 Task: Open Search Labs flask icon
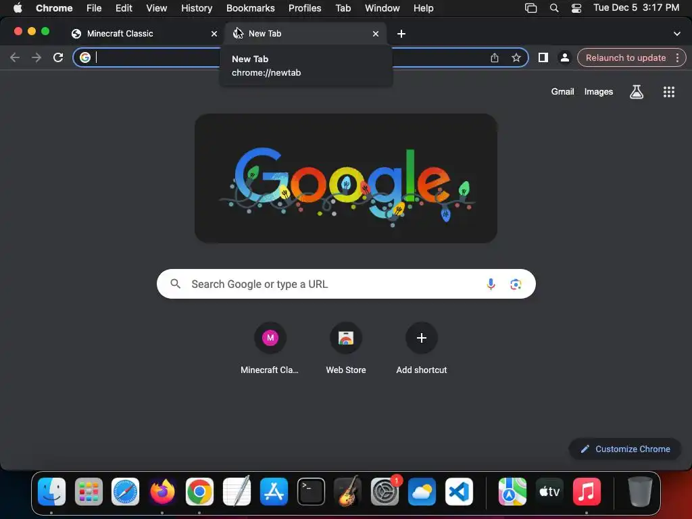[637, 92]
